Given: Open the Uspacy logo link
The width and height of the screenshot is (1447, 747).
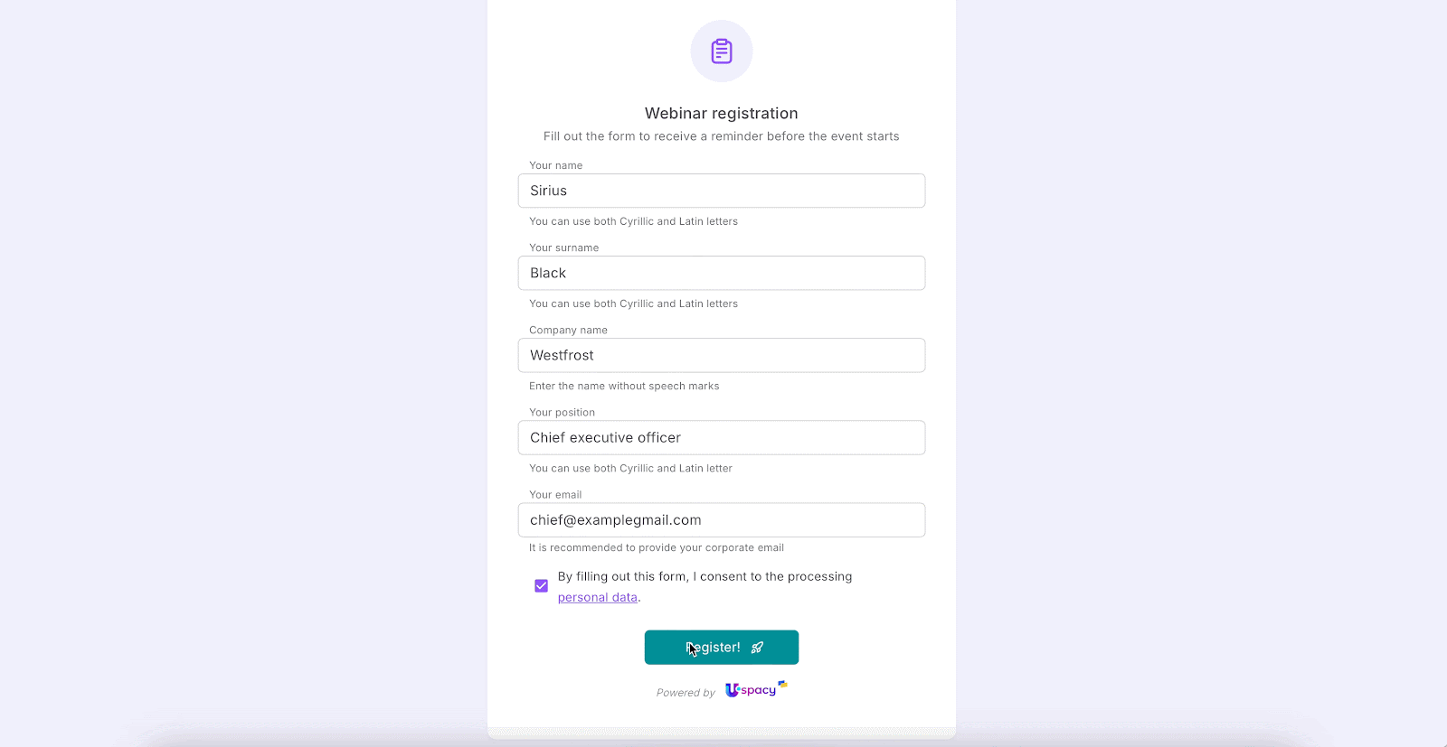Looking at the screenshot, I should [756, 690].
